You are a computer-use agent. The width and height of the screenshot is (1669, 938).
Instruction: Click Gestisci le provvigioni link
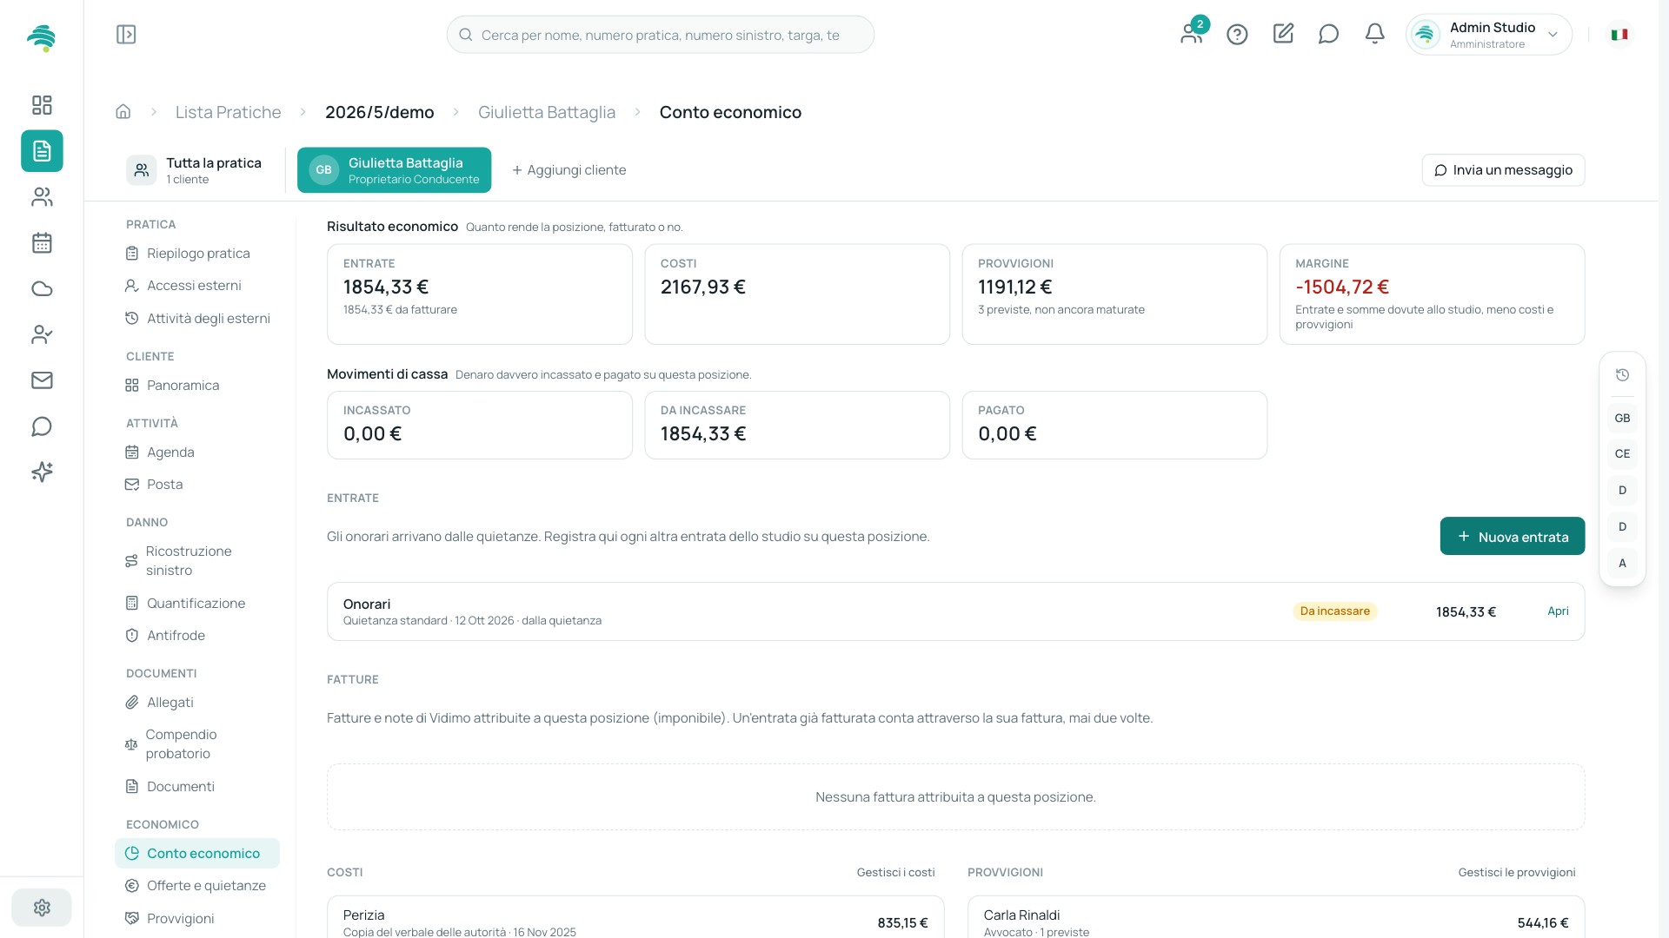click(1516, 873)
